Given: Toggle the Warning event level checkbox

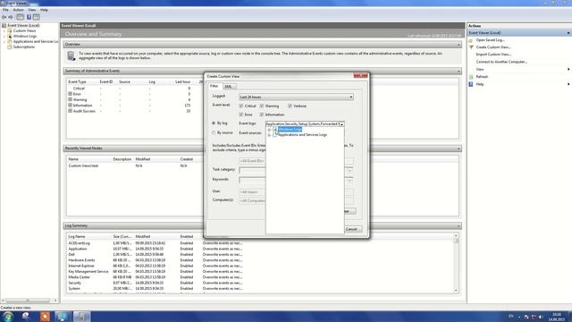Looking at the screenshot, I should (x=262, y=106).
